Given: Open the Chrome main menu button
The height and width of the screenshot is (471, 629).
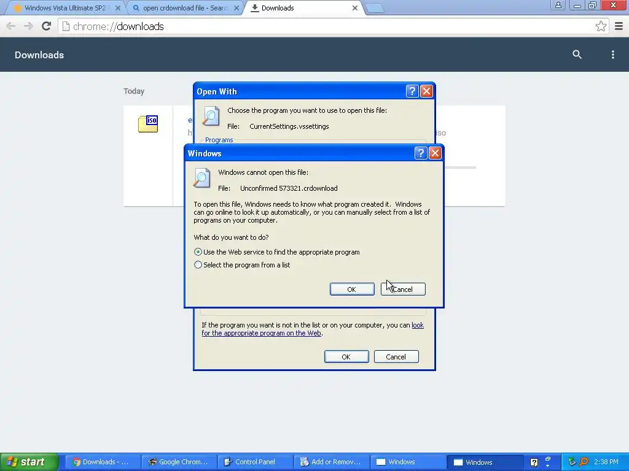Looking at the screenshot, I should [619, 26].
